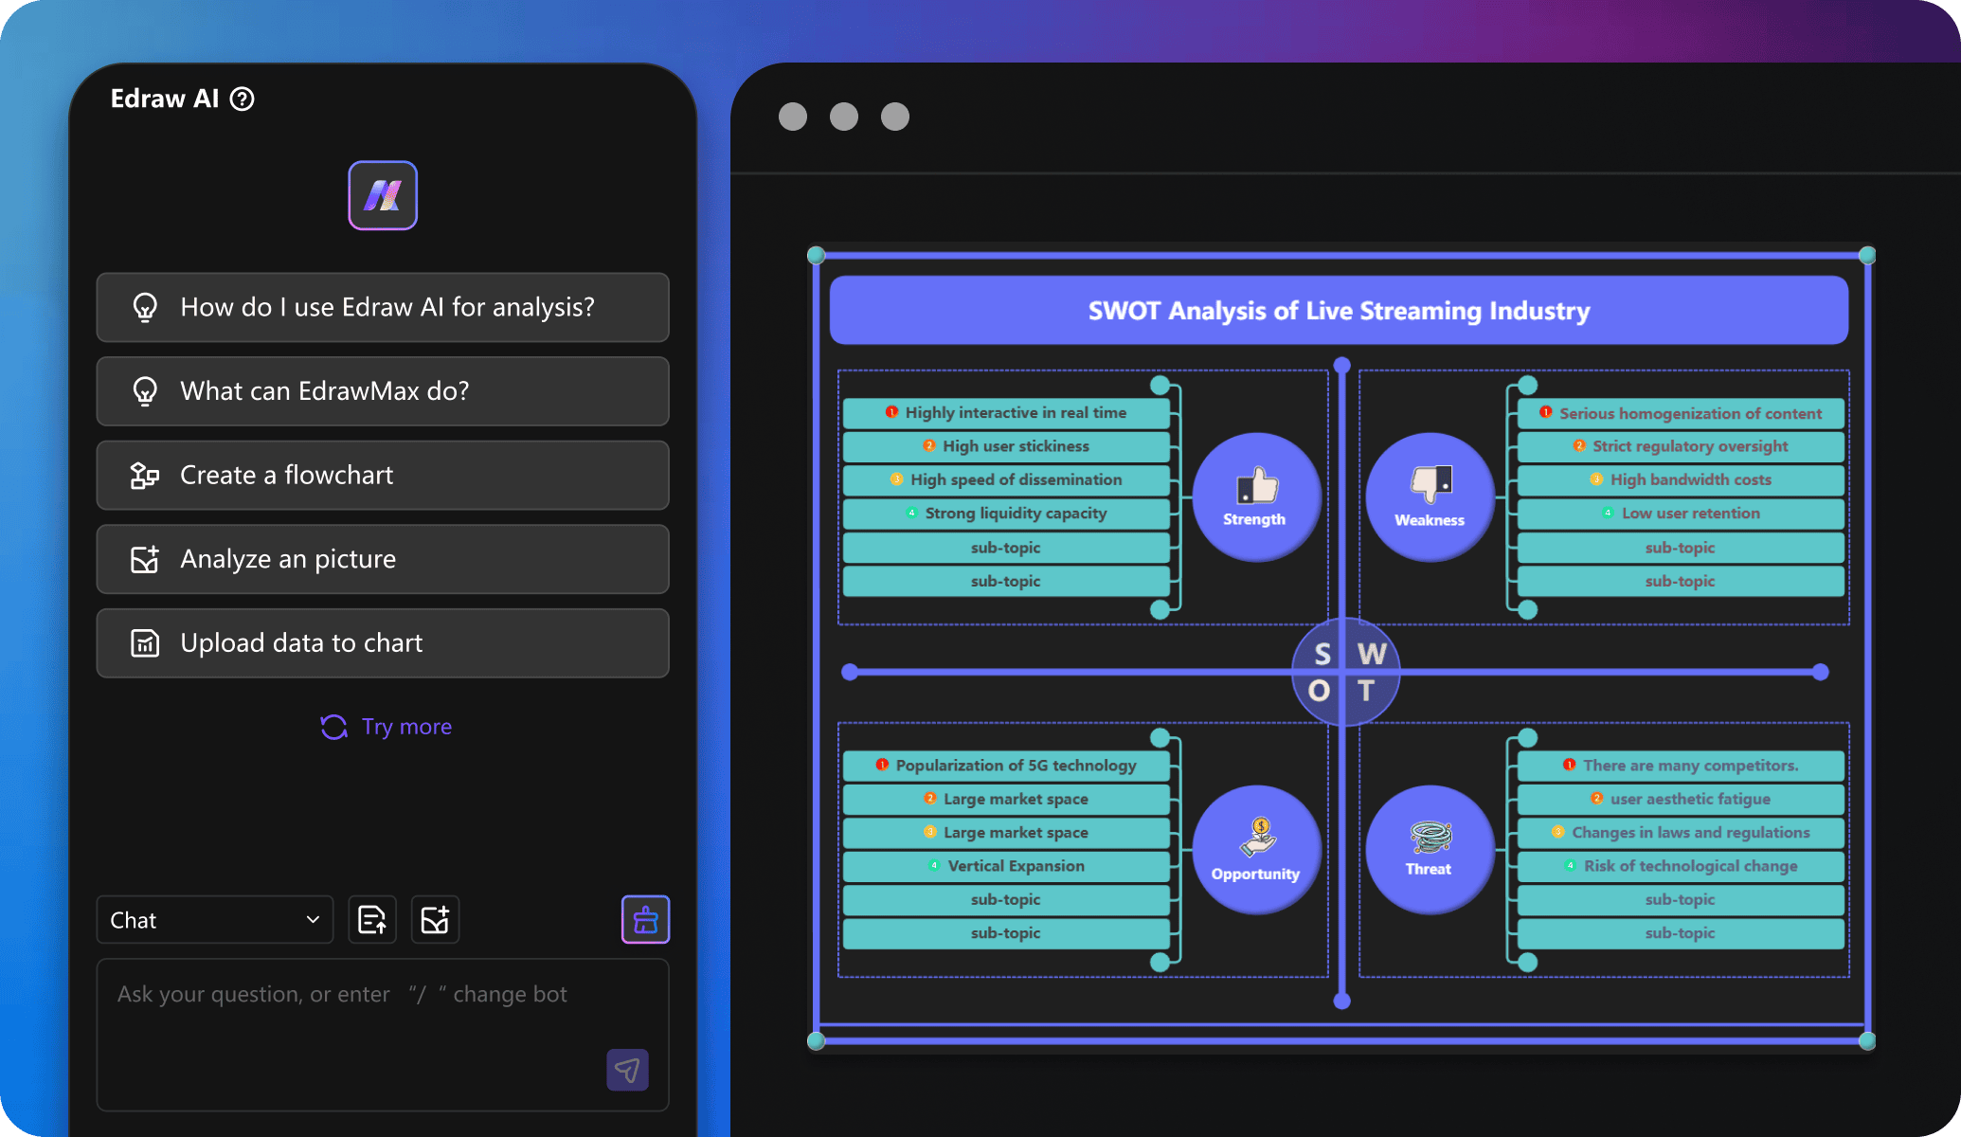Click the Edraw AI logo icon

point(385,195)
